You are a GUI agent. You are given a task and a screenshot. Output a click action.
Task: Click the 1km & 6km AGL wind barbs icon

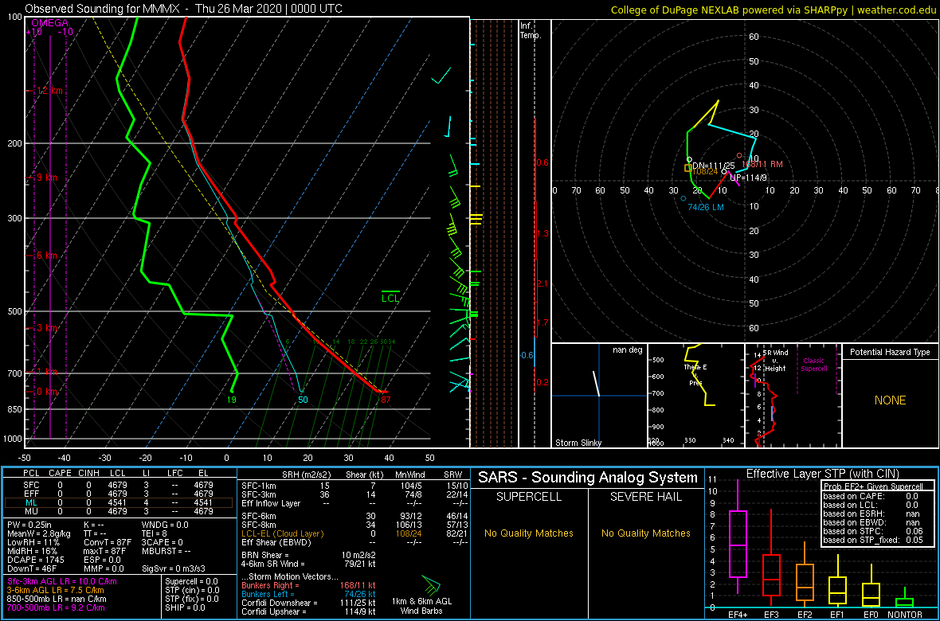click(431, 584)
